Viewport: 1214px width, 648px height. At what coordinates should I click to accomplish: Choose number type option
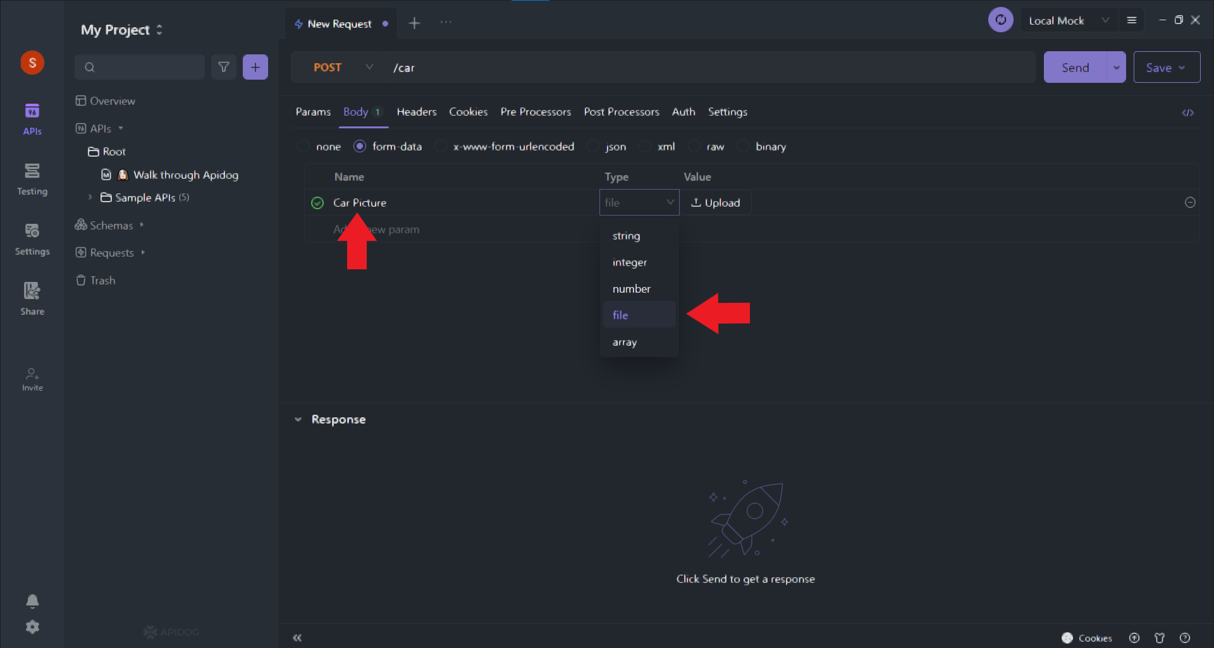click(639, 289)
